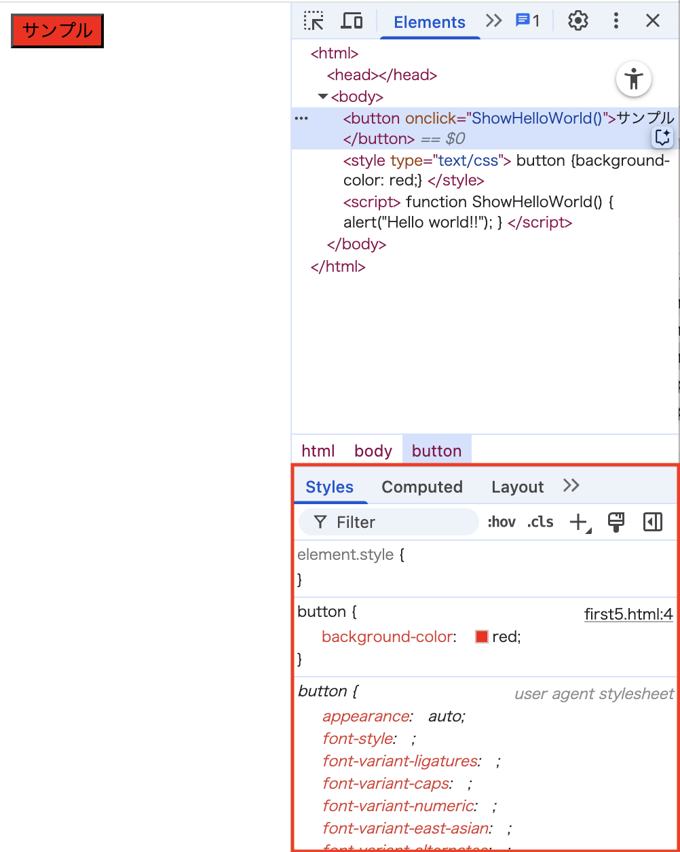680x852 pixels.
Task: Open the hidden panels chevron next to Elements
Action: (x=493, y=20)
